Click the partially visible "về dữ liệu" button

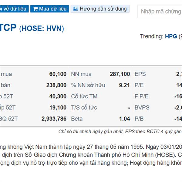(x=14, y=9)
